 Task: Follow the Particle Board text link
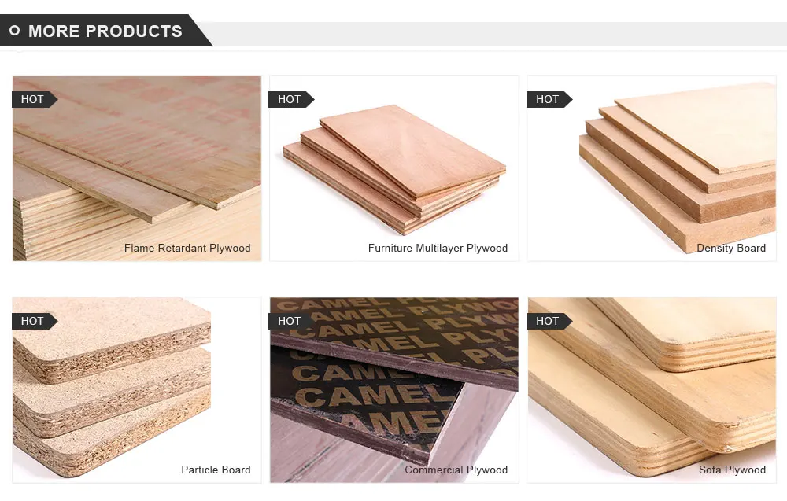coord(216,470)
